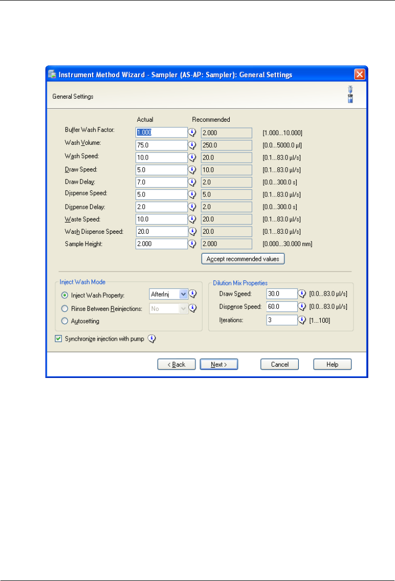Click info icon beside Wash Speed field
The width and height of the screenshot is (395, 581).
(x=192, y=157)
